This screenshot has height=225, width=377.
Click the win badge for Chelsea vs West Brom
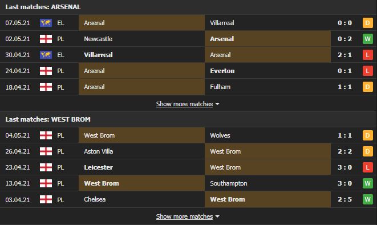click(367, 199)
